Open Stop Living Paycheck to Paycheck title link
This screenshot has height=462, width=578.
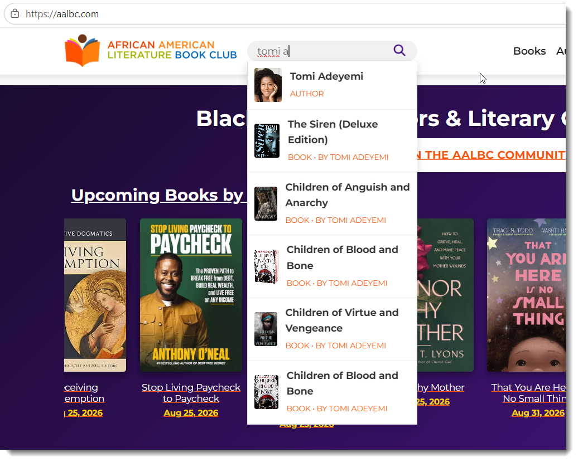click(191, 393)
